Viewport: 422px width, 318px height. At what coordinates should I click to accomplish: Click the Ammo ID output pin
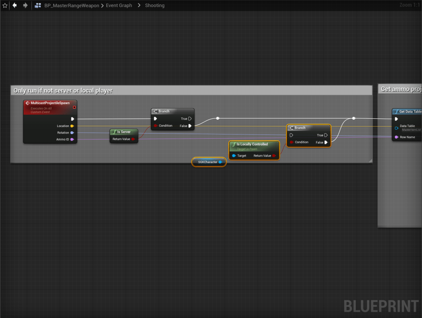pyautogui.click(x=72, y=139)
